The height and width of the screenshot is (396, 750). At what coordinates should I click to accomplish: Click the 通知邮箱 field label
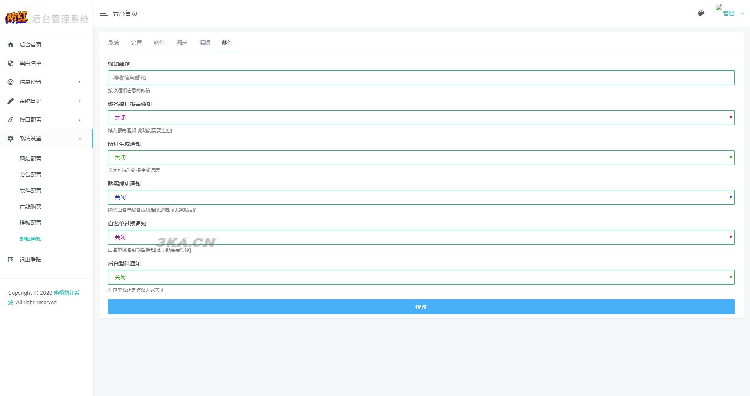click(119, 64)
